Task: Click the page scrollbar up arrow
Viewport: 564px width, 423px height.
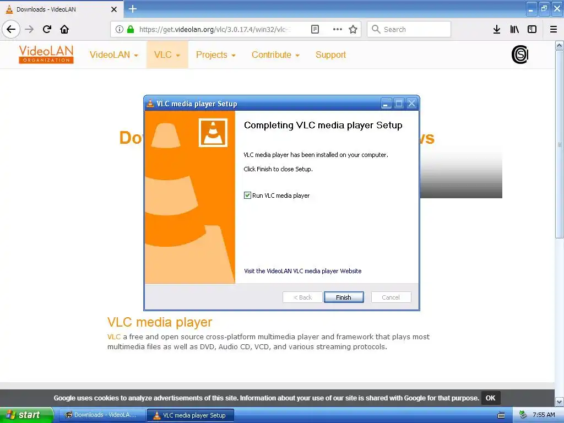Action: coord(559,45)
